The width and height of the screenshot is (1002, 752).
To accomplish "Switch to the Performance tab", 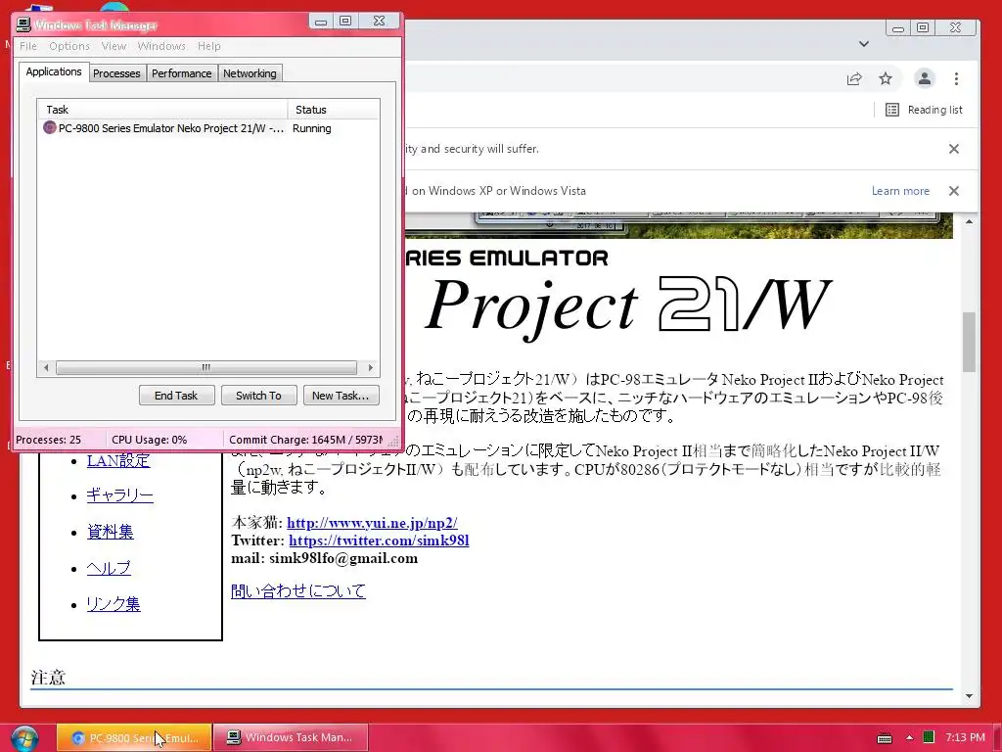I will point(181,73).
